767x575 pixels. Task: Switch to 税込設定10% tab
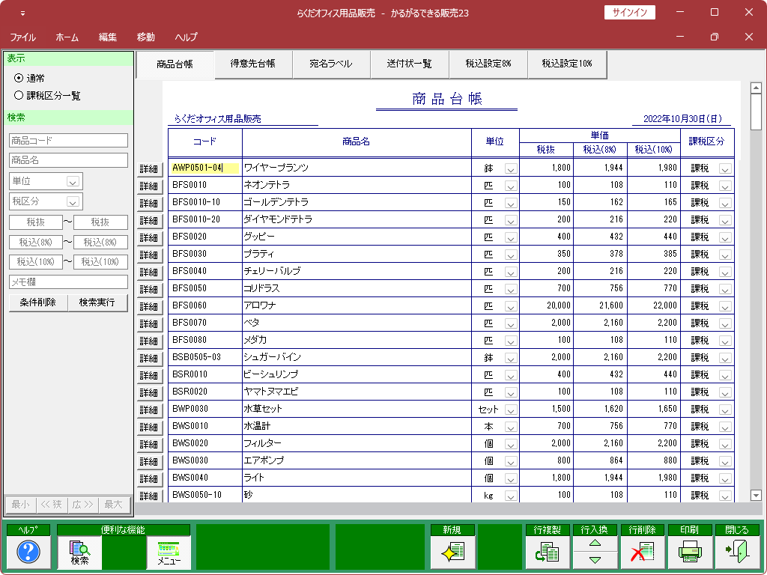(x=567, y=64)
